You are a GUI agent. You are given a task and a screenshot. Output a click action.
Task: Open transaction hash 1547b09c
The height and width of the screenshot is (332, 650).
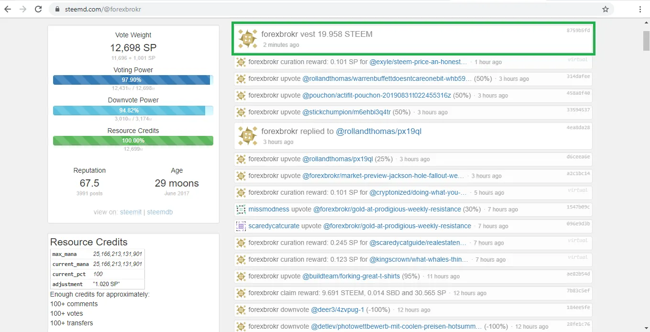click(578, 207)
